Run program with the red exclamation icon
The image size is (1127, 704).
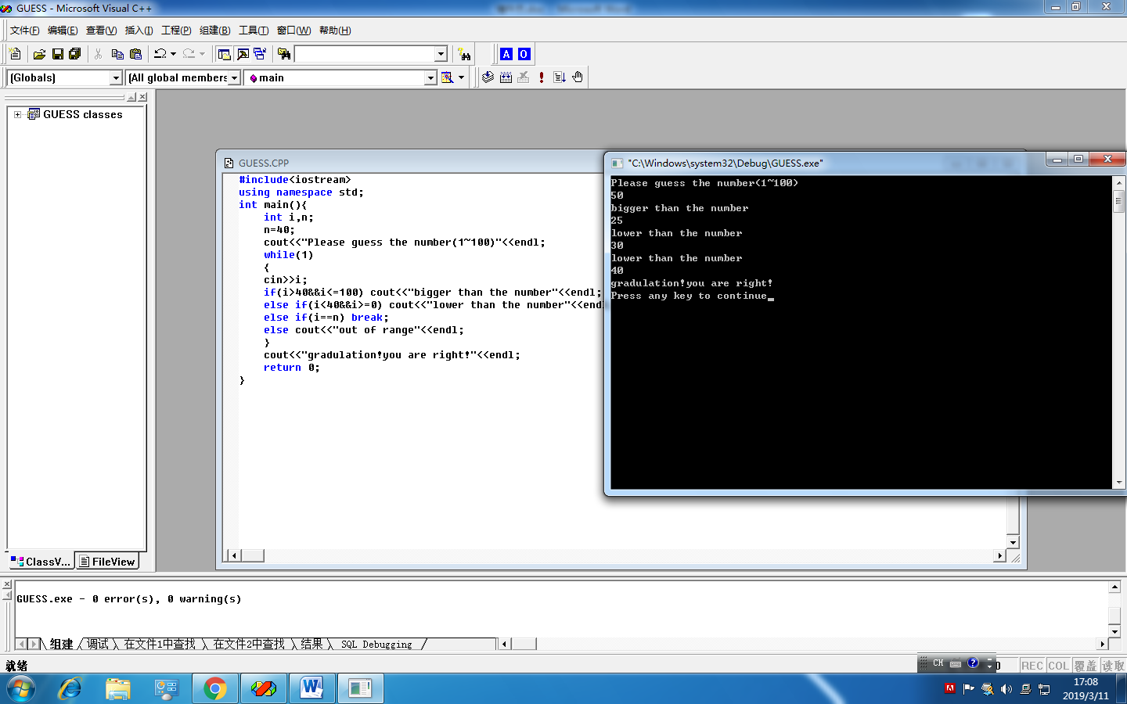(541, 77)
